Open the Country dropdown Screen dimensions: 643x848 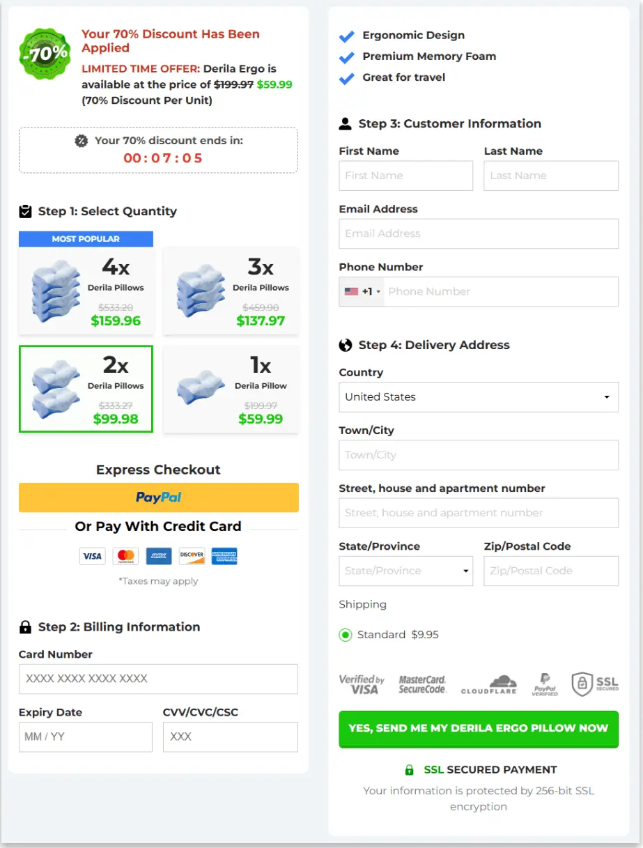point(479,397)
